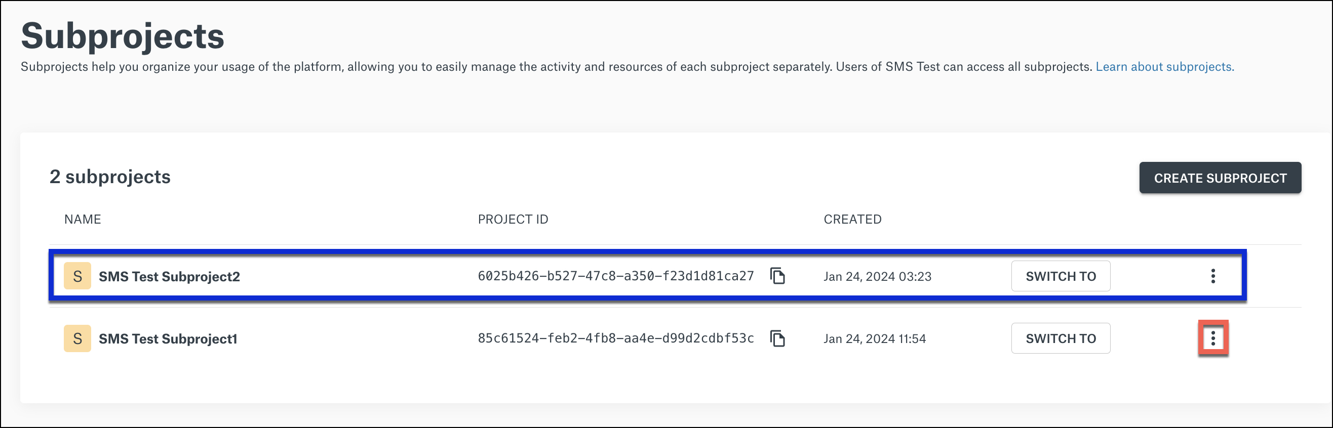Open the Learn about subprojects link
Image resolution: width=1333 pixels, height=428 pixels.
pyautogui.click(x=1164, y=67)
